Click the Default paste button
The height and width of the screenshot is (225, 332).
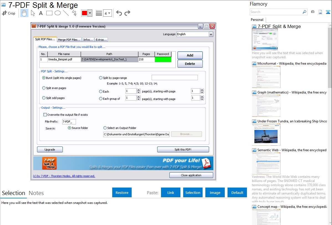click(x=237, y=193)
